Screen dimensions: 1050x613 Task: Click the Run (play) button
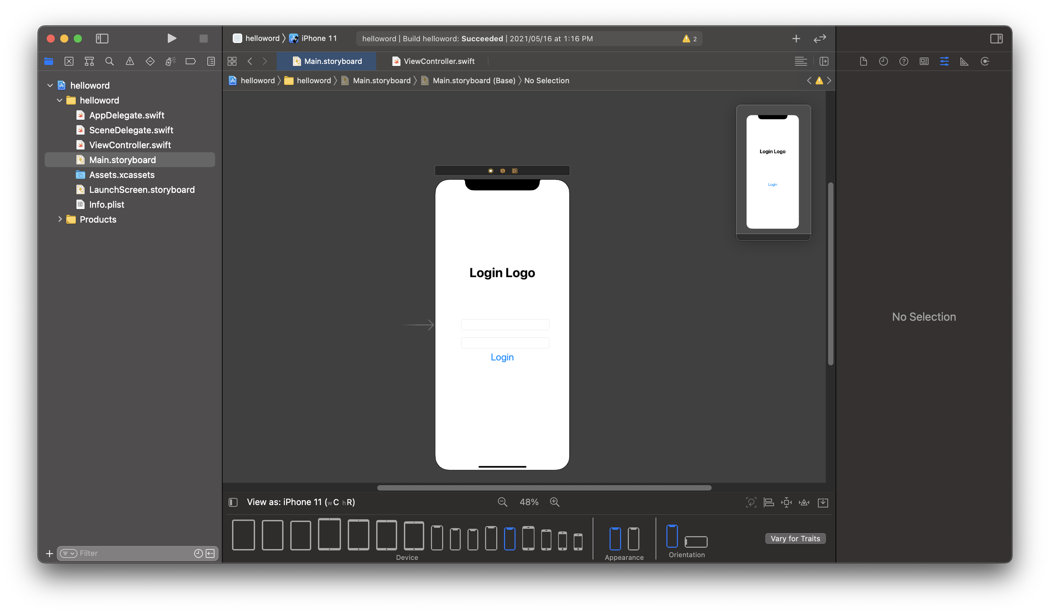(x=171, y=38)
